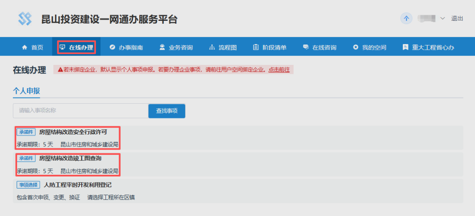Click the 点击前往 link in the warning

[279, 70]
